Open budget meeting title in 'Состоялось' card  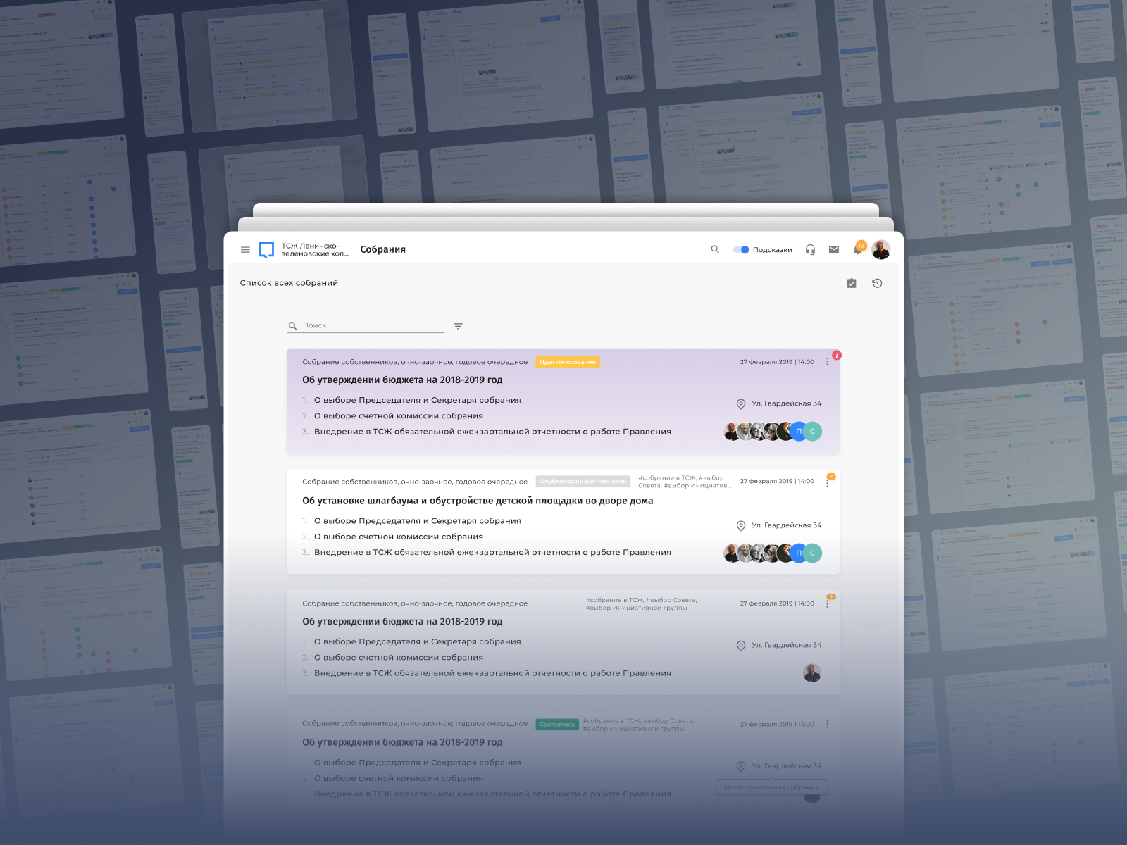[402, 742]
